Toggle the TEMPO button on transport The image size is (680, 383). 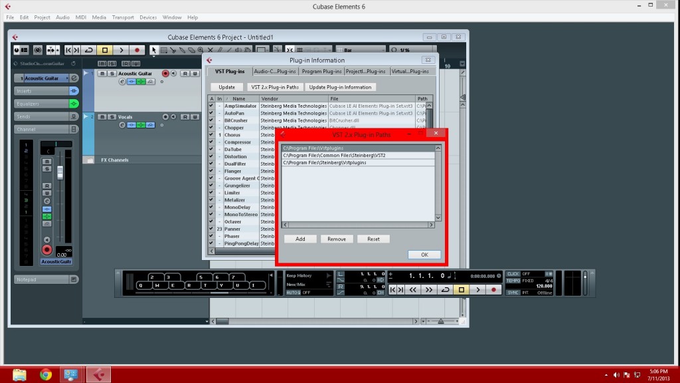[x=513, y=281]
